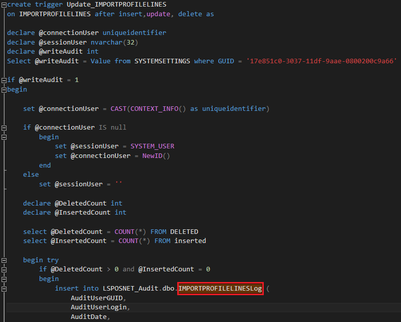The width and height of the screenshot is (401, 322).
Task: Collapse the 'if @DeletedCount > 0' fold marker
Action: (4, 270)
